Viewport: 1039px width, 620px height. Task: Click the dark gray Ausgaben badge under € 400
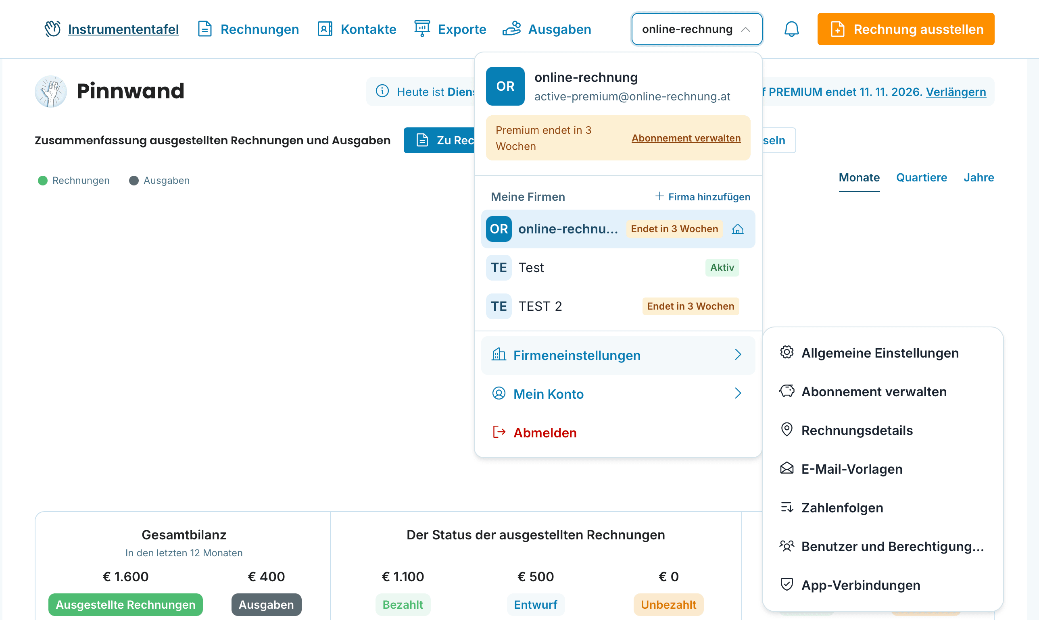[x=266, y=605]
